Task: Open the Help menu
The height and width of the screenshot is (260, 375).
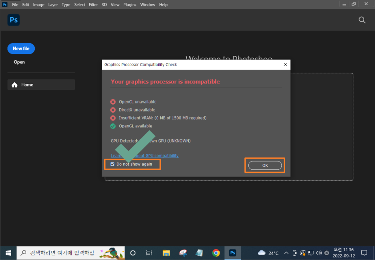Action: (x=163, y=4)
